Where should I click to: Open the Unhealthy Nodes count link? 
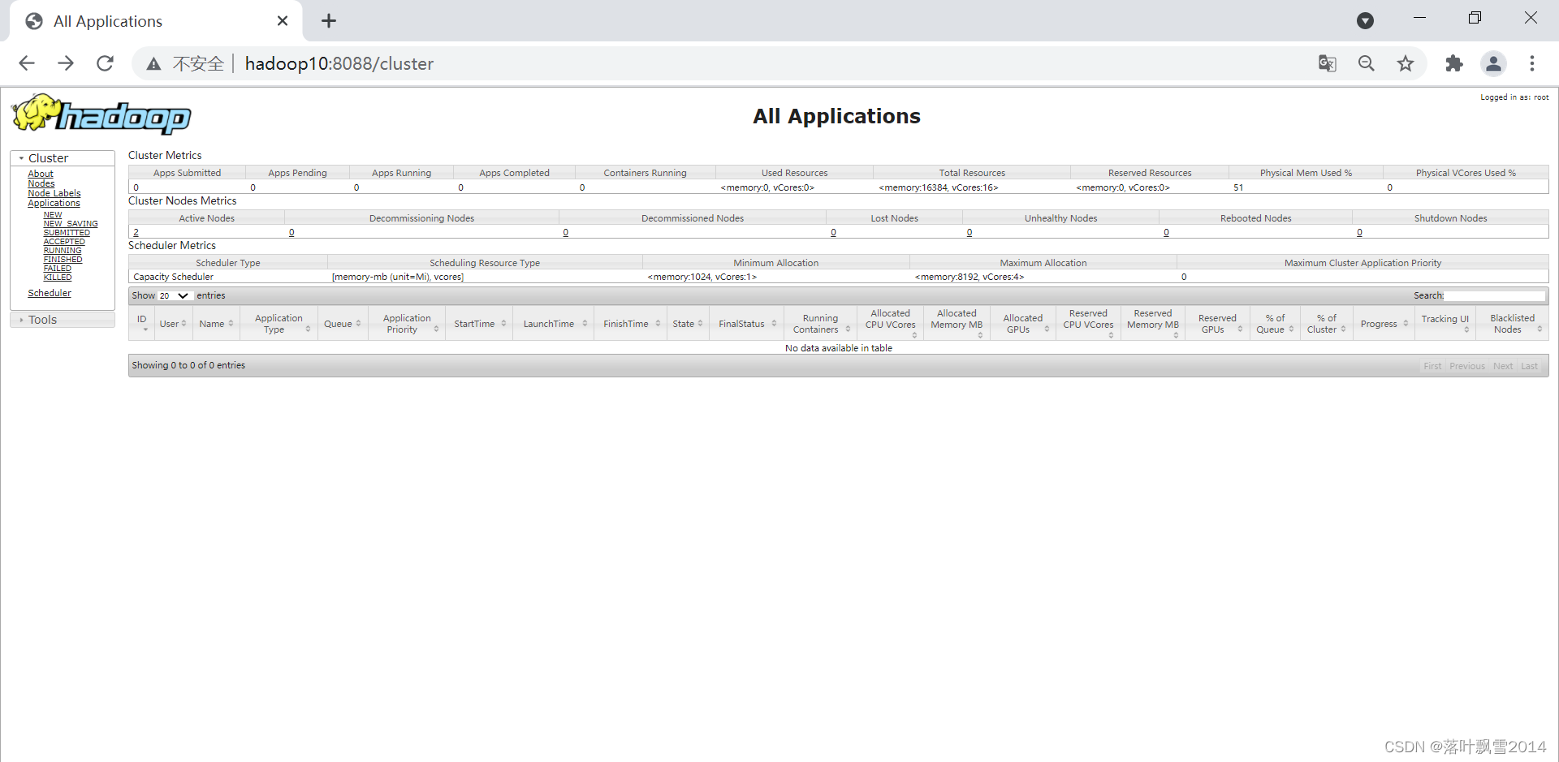[x=970, y=232]
